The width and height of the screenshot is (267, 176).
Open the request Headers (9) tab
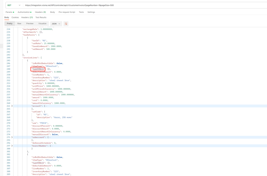pos(40,12)
